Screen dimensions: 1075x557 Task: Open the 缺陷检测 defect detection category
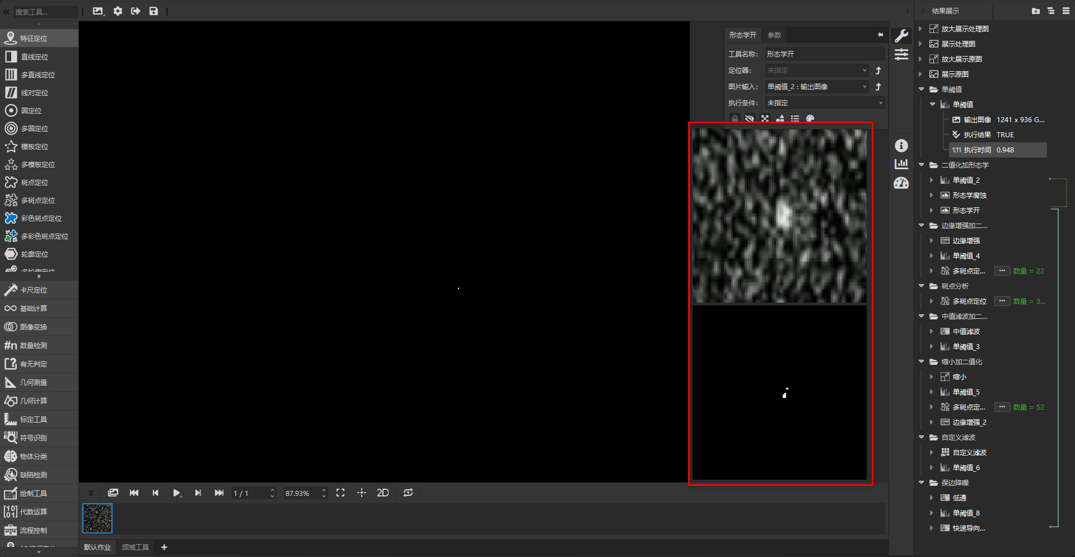[x=33, y=475]
